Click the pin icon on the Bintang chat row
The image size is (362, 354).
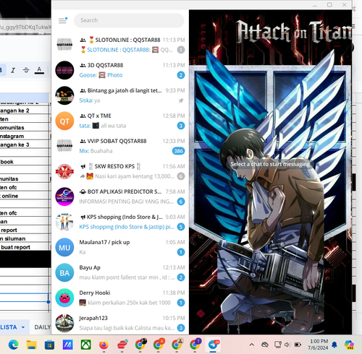pyautogui.click(x=181, y=100)
